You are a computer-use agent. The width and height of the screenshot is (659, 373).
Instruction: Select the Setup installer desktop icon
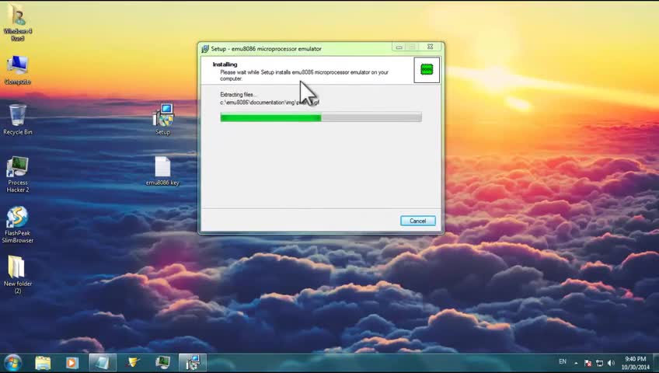pos(163,120)
